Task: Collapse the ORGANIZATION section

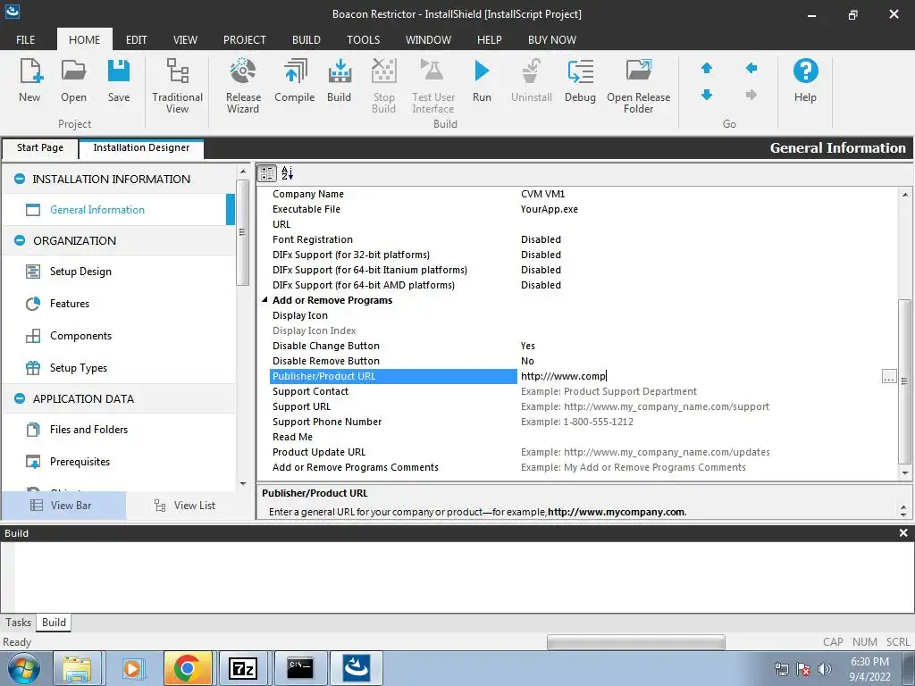Action: (20, 240)
